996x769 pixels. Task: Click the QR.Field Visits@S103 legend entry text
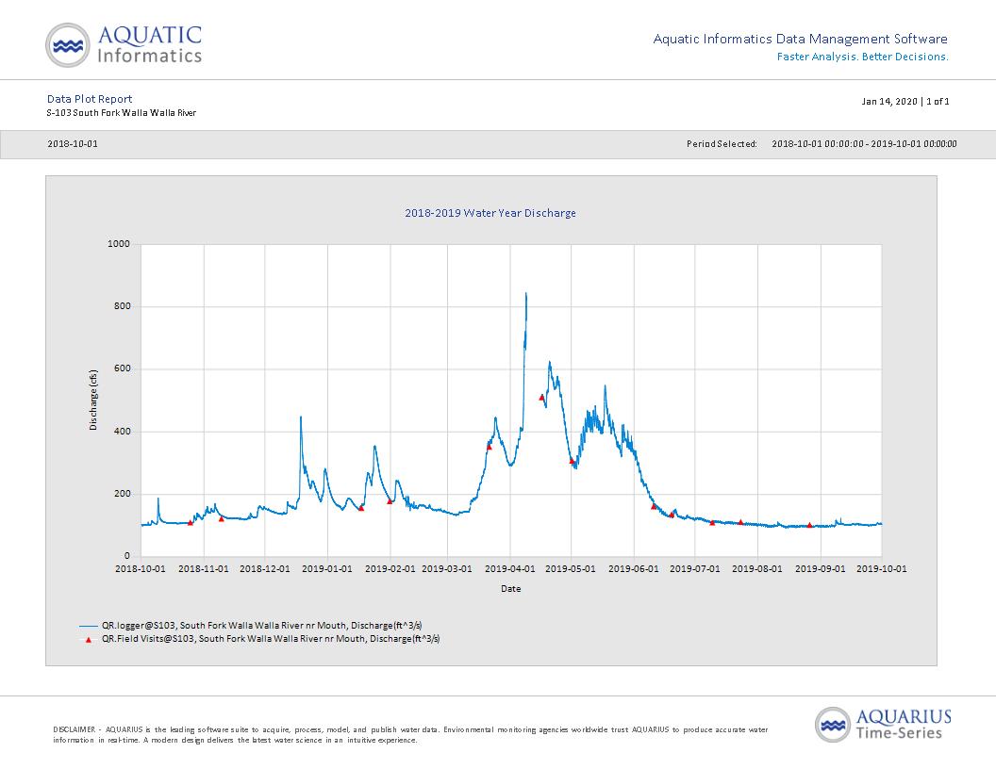click(272, 639)
